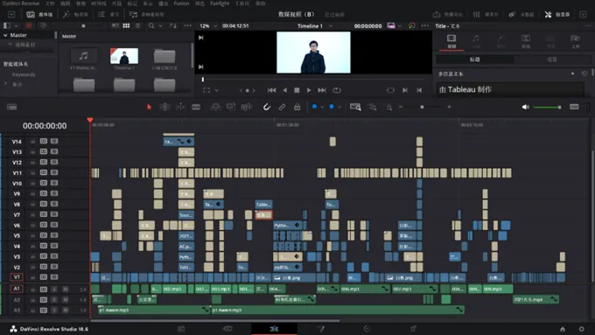Viewport: 595px width, 335px height.
Task: Click the media pool sort icon
Action: point(173,25)
